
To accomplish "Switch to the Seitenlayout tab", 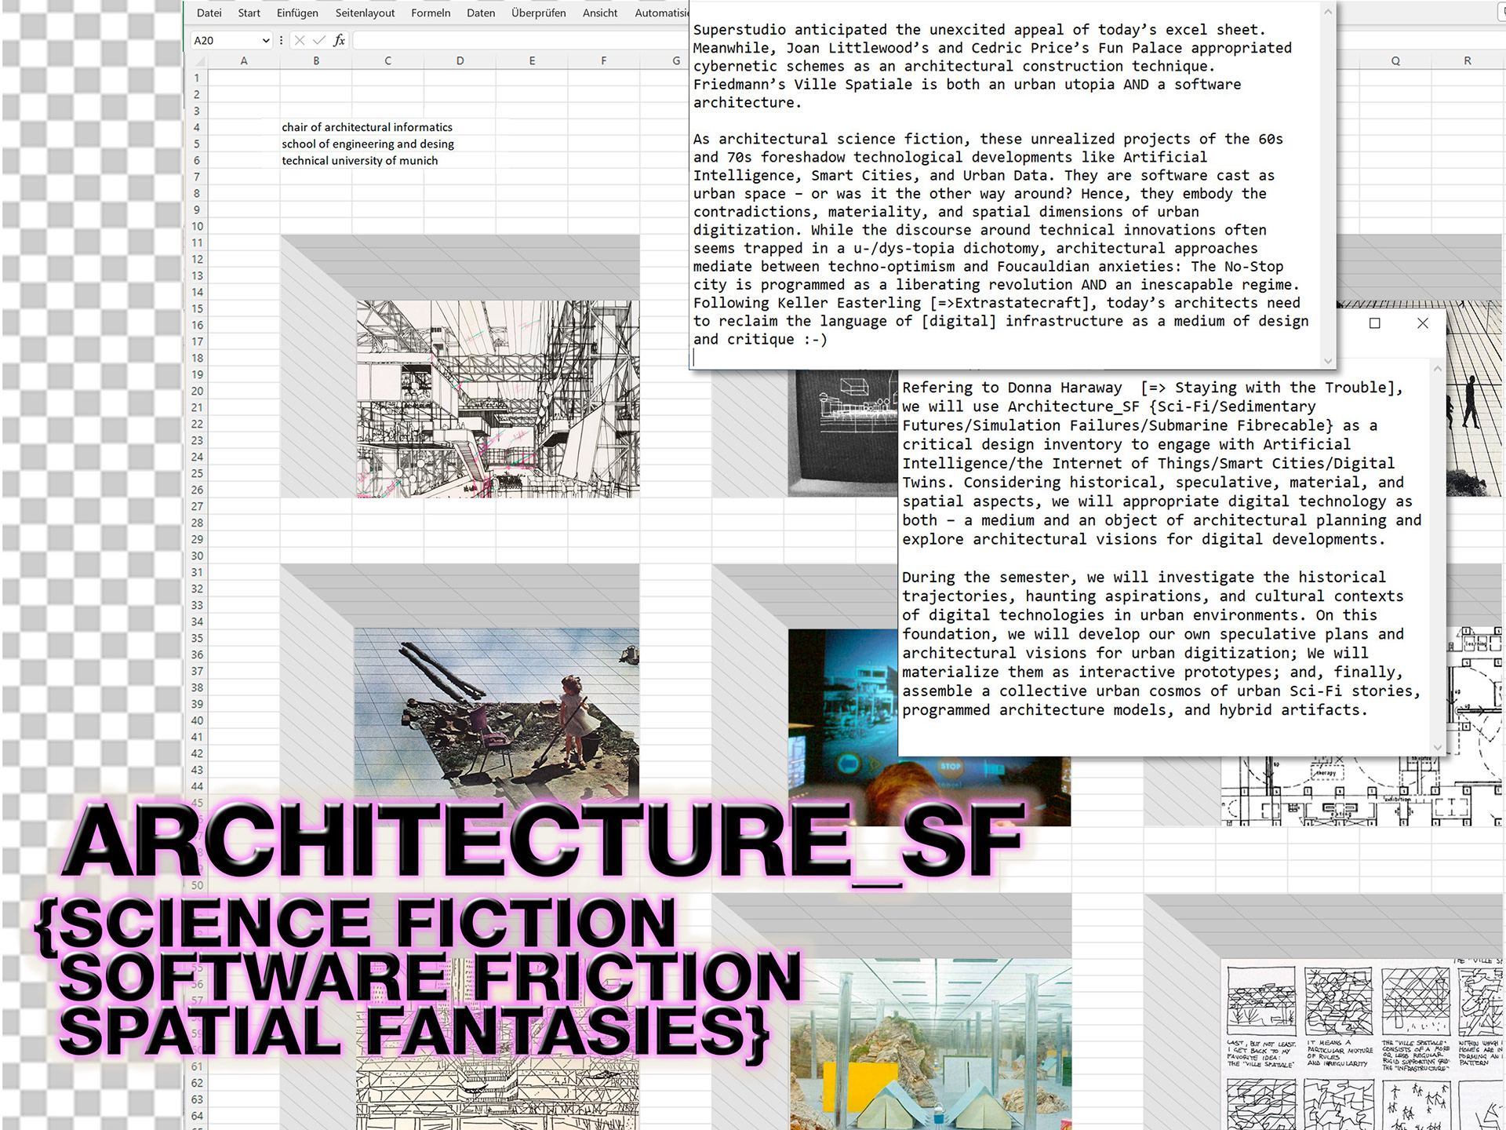I will pyautogui.click(x=365, y=13).
